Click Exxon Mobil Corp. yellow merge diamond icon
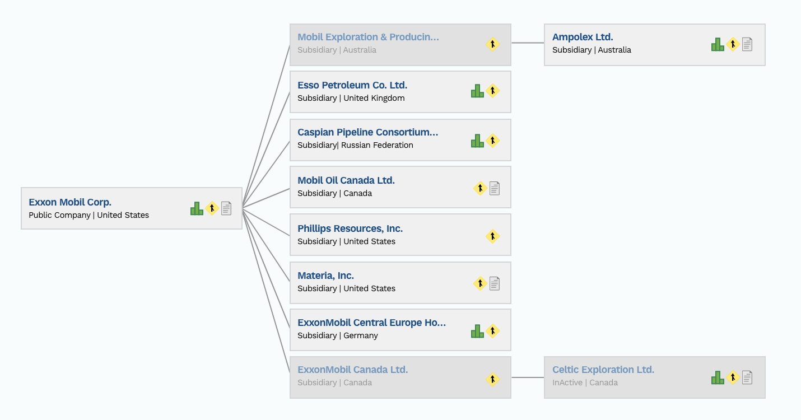801x420 pixels. 212,208
